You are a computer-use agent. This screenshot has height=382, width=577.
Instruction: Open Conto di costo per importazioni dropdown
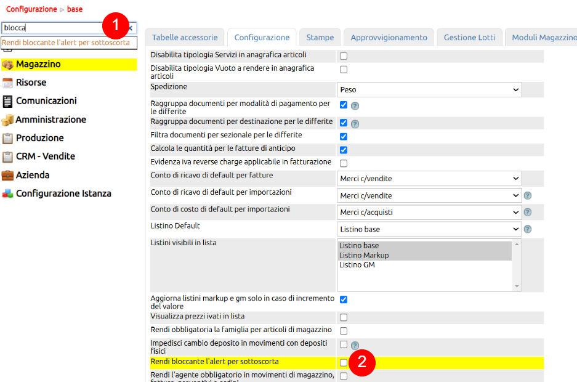pyautogui.click(x=429, y=213)
